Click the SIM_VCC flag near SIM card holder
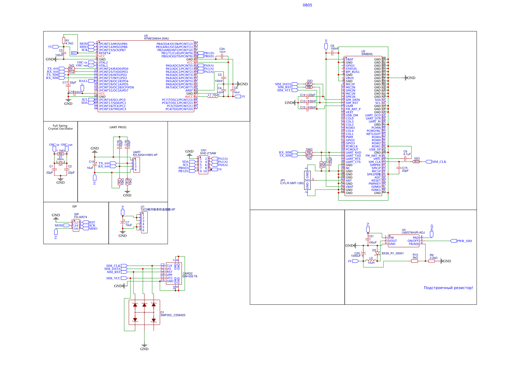This screenshot has height=379, width=513. [117, 278]
